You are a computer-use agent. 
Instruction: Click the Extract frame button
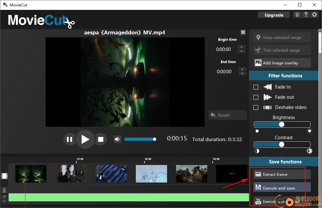pos(282,174)
